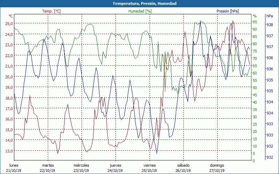Click the green '90' humidity axis value
Image resolution: width=279 pixels, height=174 pixels.
pos(255,29)
